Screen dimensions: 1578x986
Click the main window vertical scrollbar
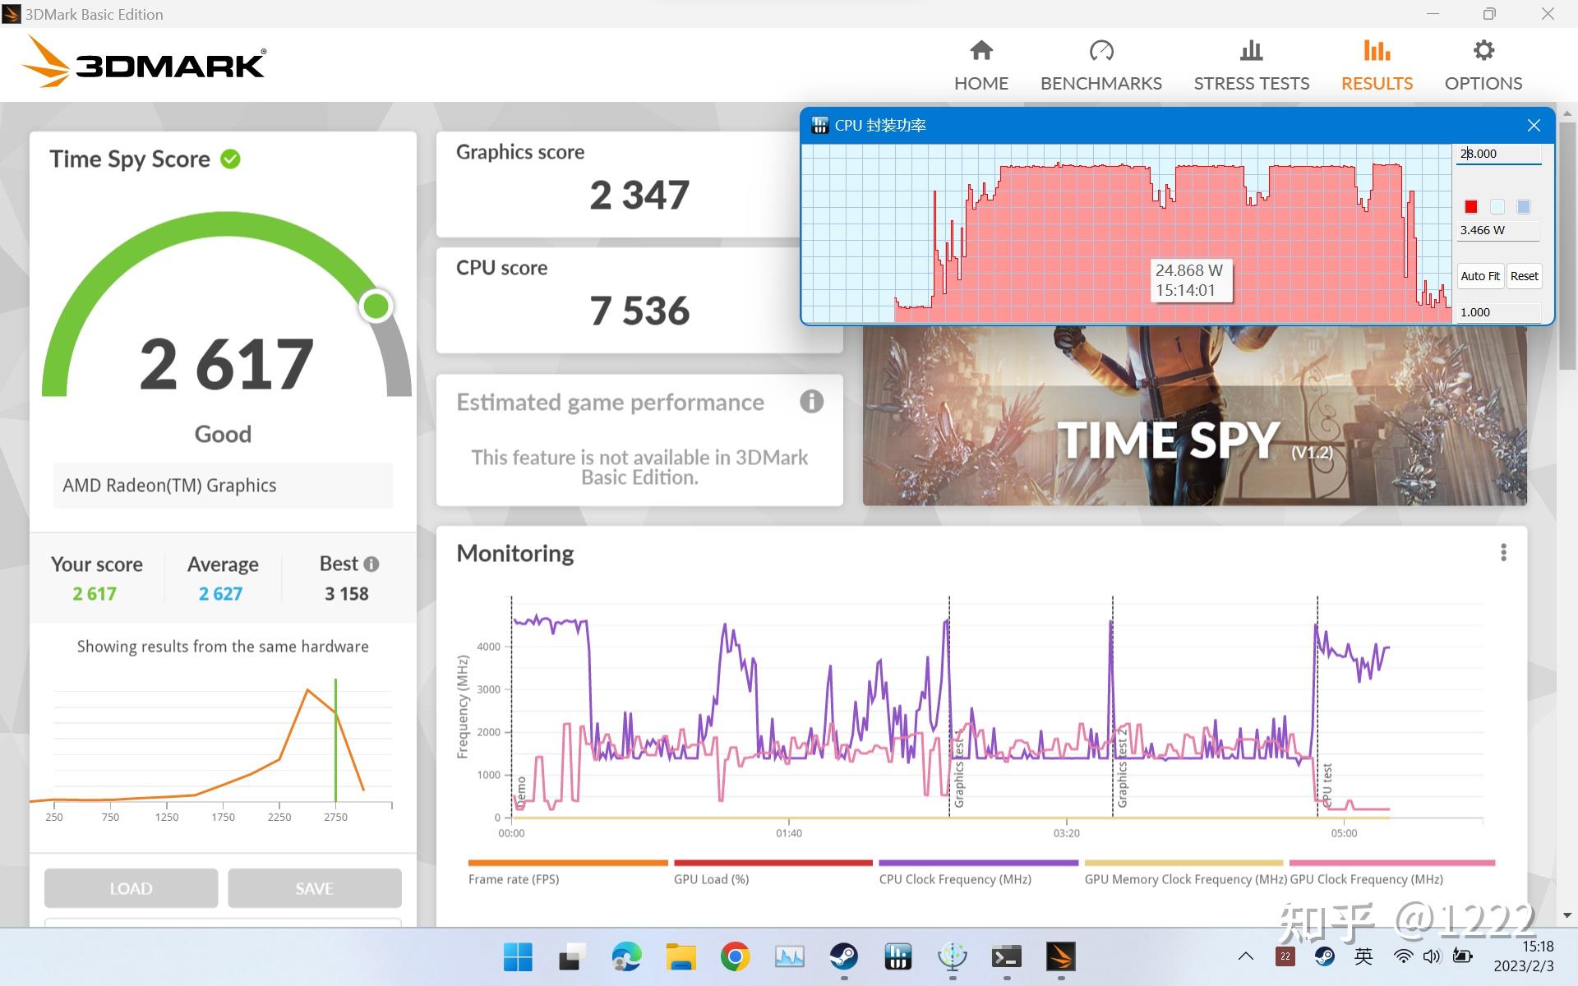coord(1567,246)
